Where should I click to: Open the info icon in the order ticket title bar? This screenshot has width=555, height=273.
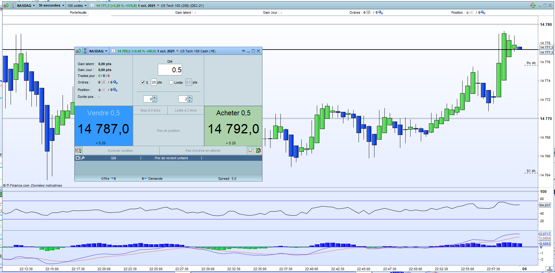113,51
